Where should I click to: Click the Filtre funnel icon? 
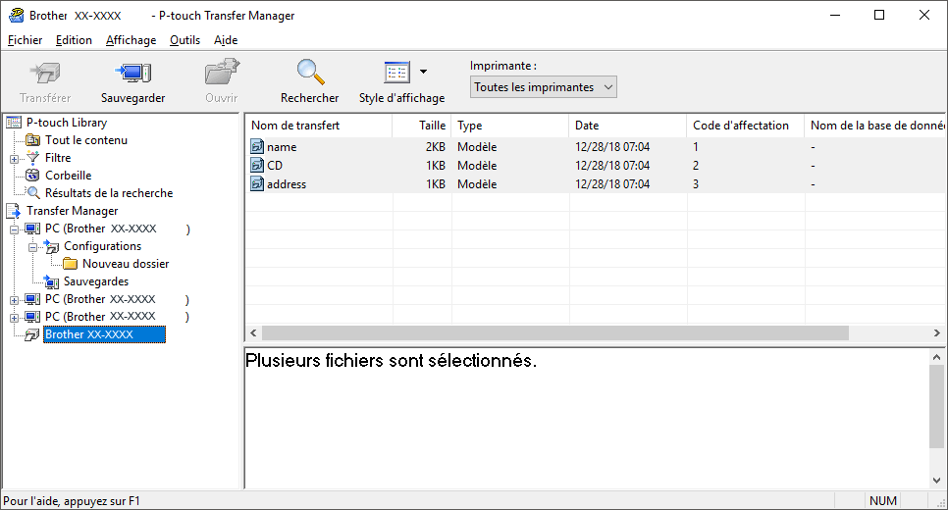[x=32, y=158]
